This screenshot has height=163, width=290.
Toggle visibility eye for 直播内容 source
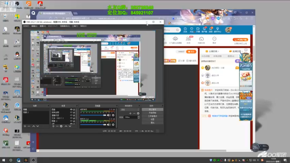click(71, 115)
